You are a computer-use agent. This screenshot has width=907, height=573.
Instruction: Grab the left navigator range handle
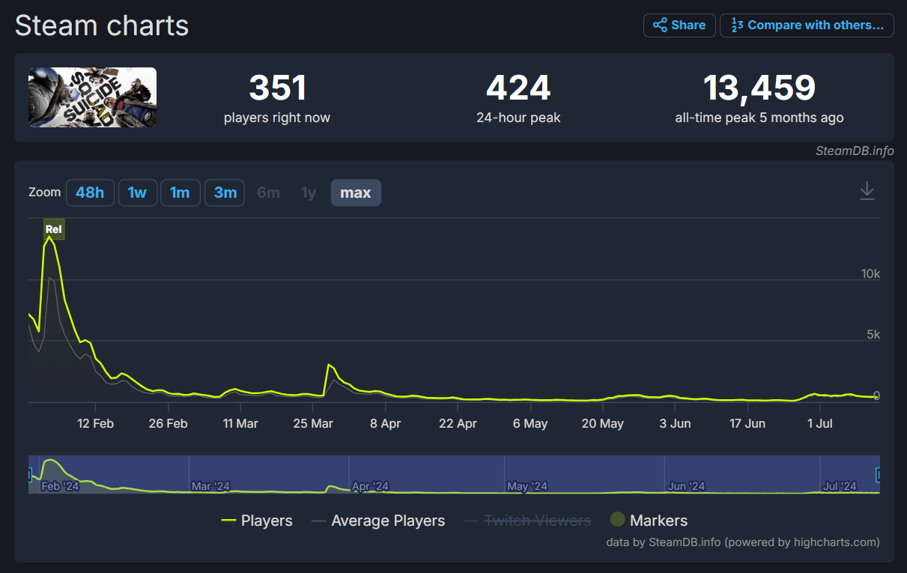tap(30, 474)
